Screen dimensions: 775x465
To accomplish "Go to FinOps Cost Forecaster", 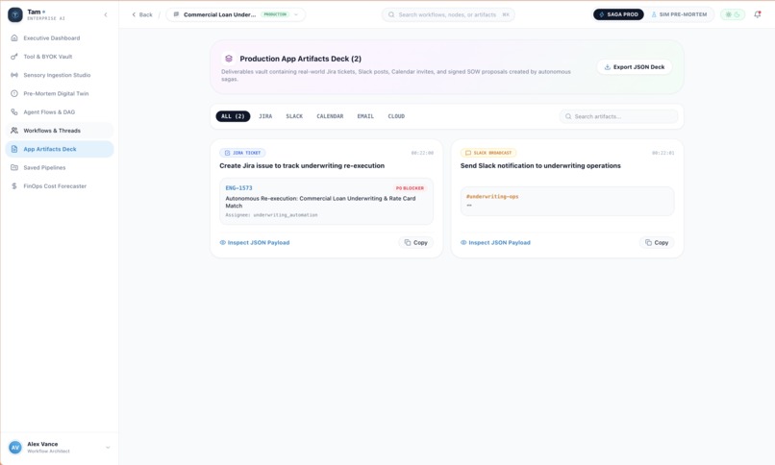I will click(60, 186).
